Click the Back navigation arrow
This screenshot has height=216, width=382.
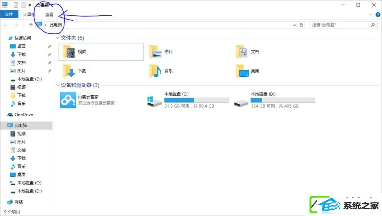click(x=6, y=25)
